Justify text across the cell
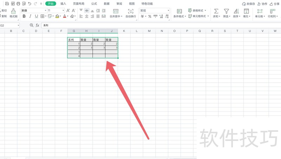 [x=98, y=16]
